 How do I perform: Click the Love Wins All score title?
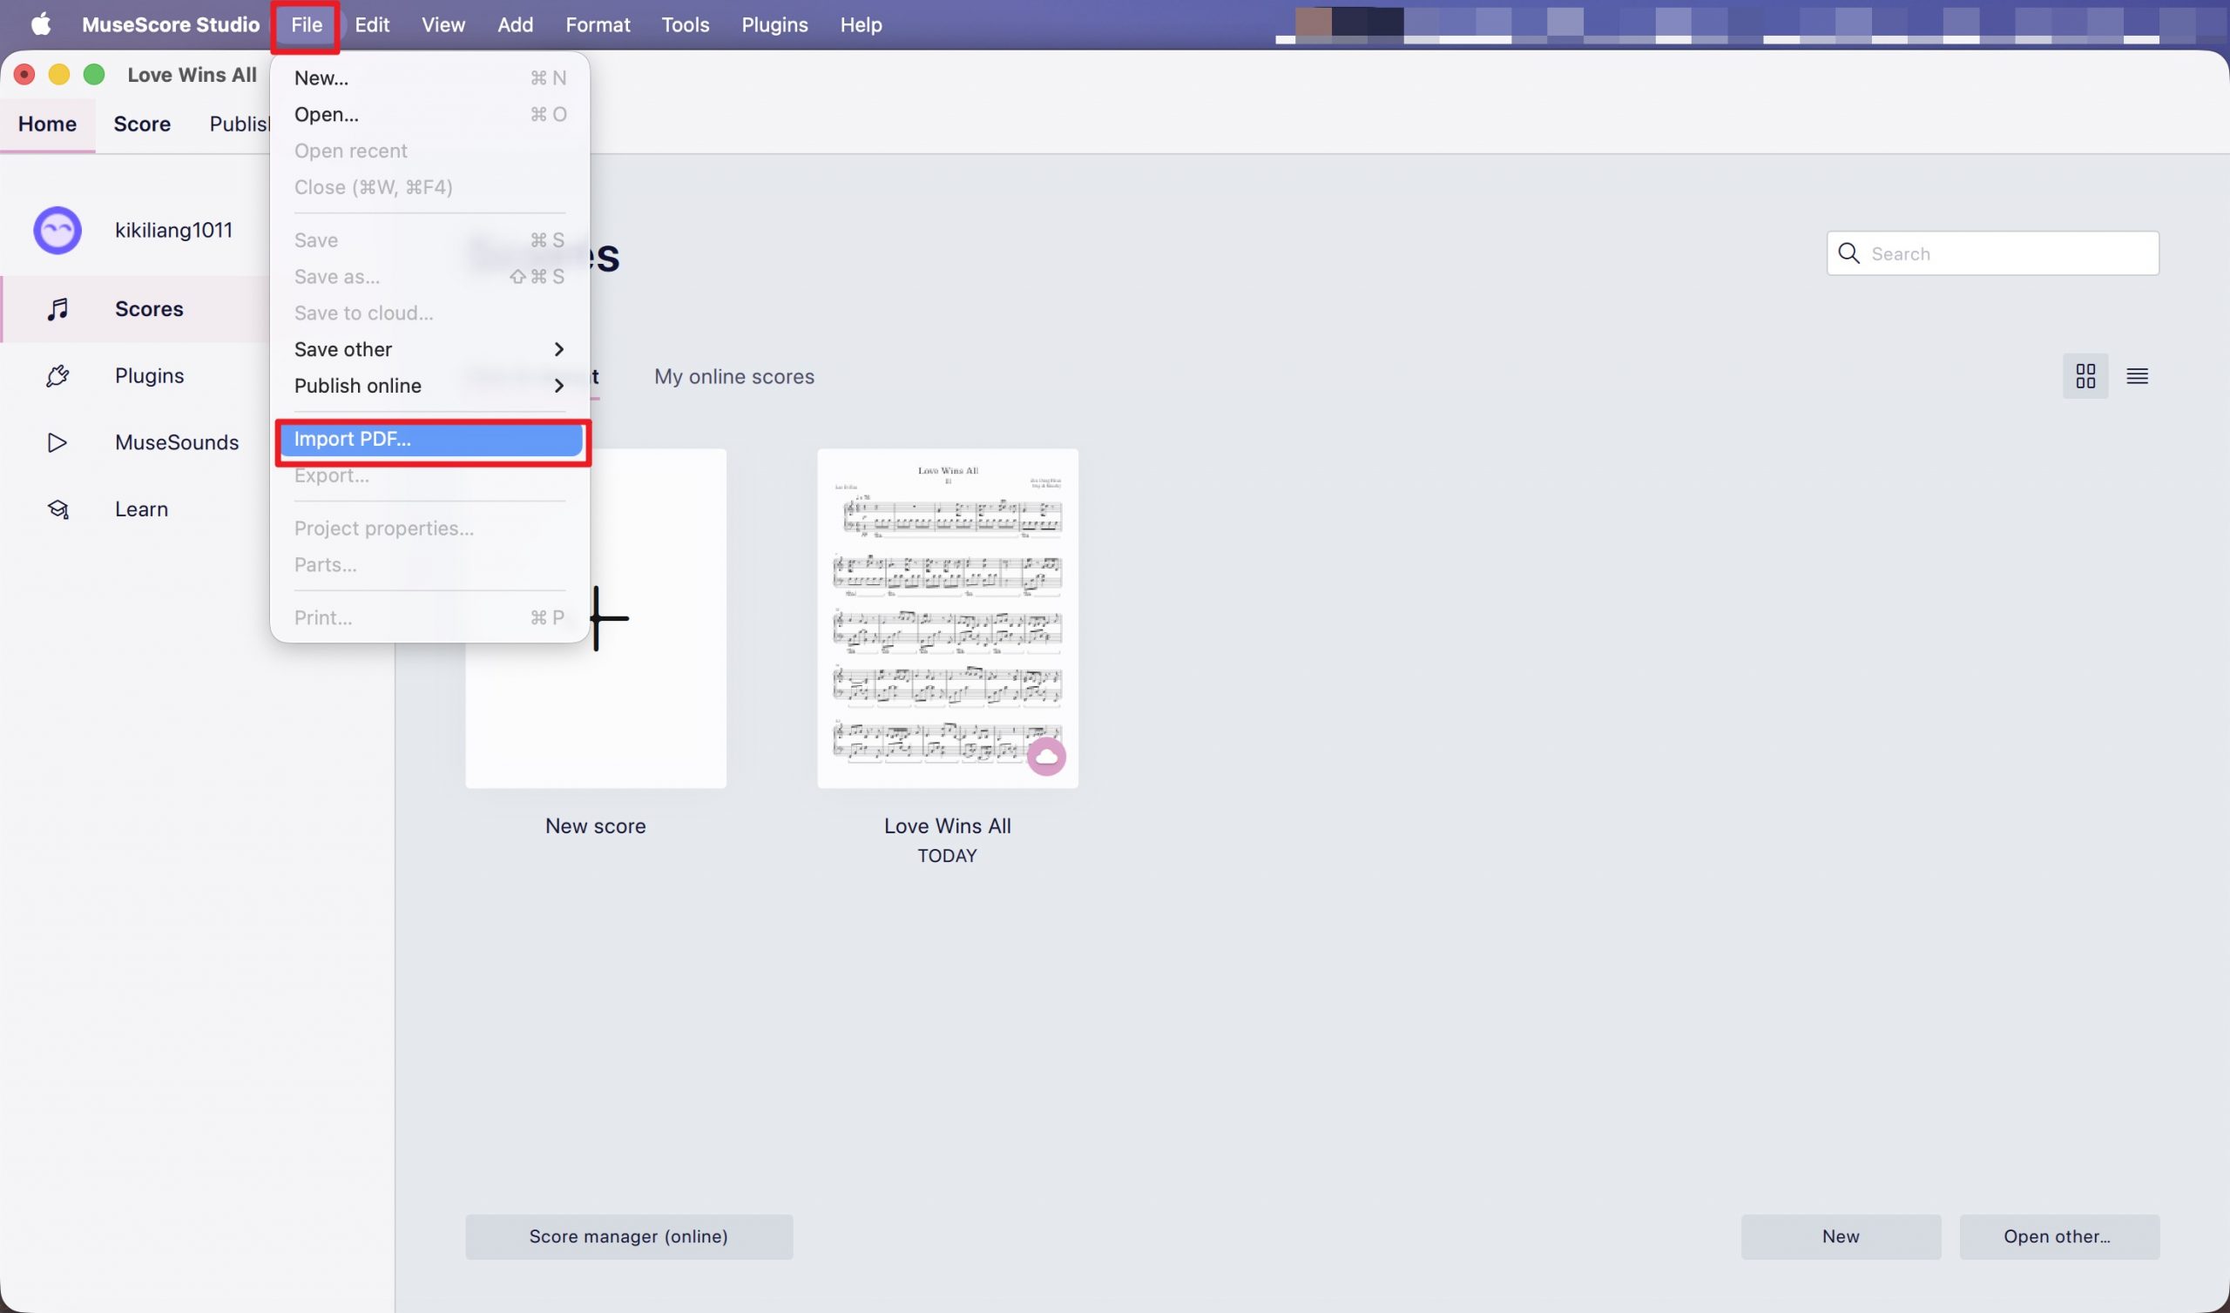click(948, 826)
